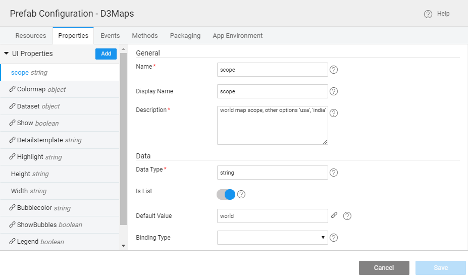Click help icon next to Is List toggle
468x280 pixels.
pyautogui.click(x=241, y=194)
